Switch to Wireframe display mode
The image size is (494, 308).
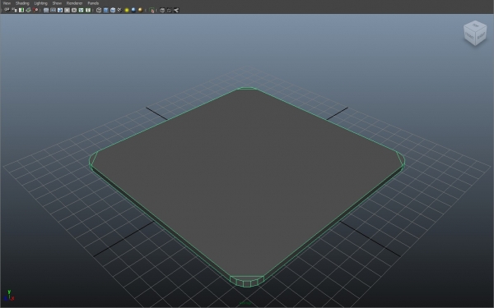click(x=99, y=10)
